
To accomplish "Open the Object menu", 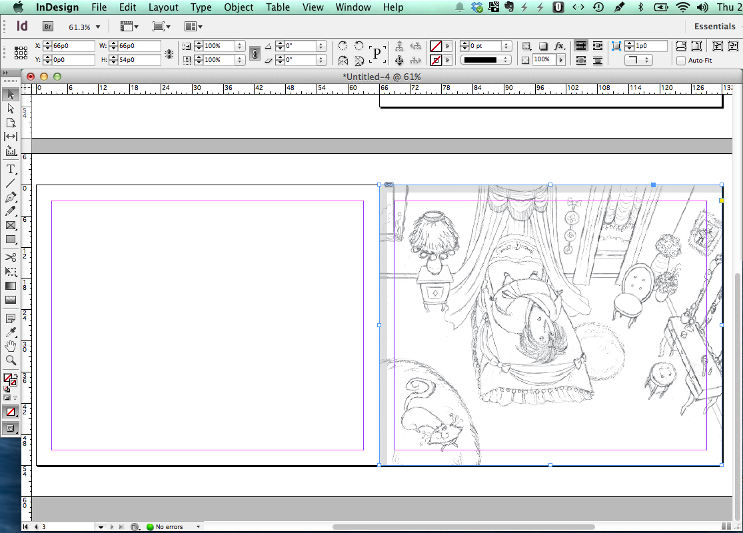I will [239, 7].
